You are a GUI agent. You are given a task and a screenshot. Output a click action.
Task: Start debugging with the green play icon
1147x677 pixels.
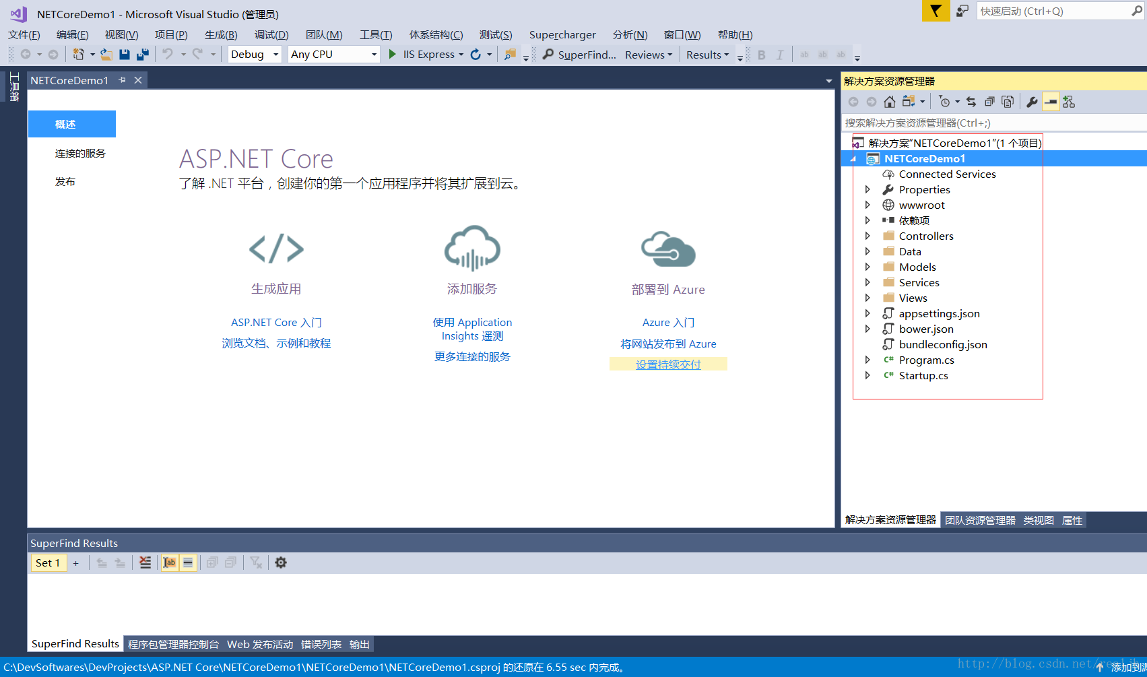[393, 55]
